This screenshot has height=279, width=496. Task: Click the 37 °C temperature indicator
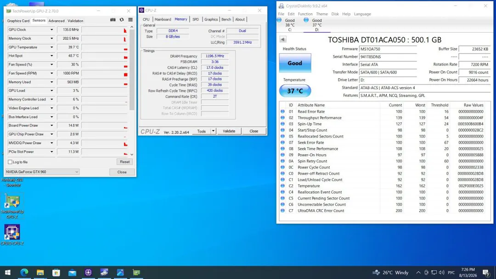pyautogui.click(x=295, y=91)
